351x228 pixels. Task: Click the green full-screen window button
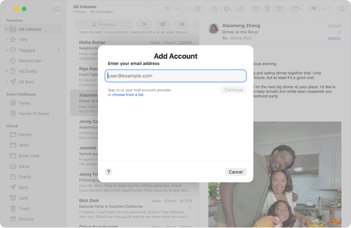24,9
